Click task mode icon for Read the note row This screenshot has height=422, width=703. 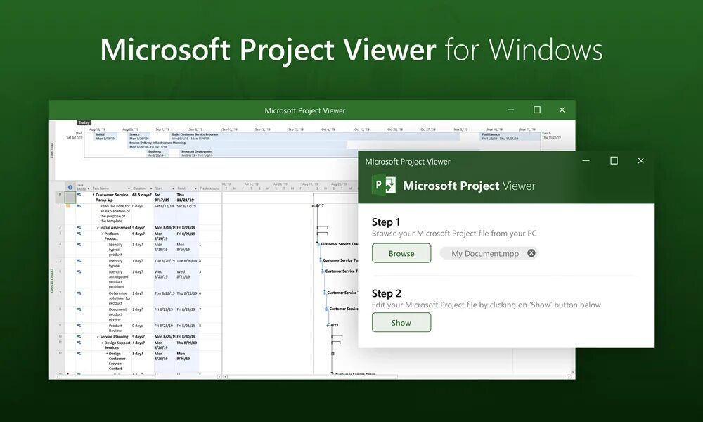click(x=79, y=206)
